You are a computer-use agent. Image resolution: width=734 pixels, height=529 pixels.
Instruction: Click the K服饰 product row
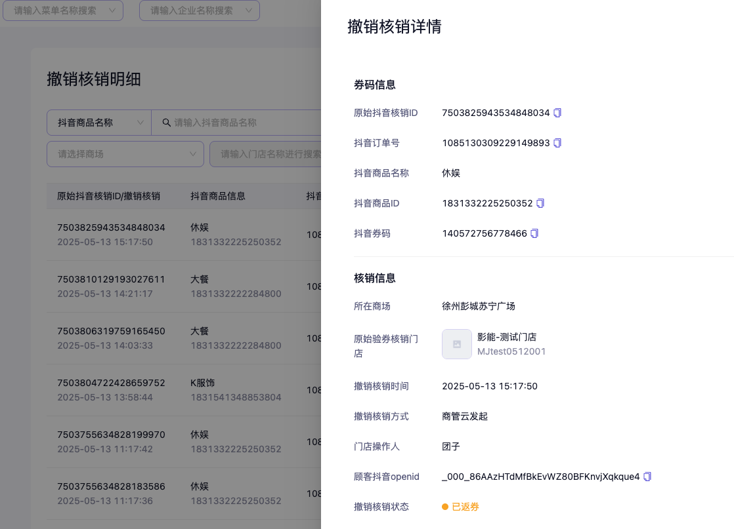(x=202, y=383)
